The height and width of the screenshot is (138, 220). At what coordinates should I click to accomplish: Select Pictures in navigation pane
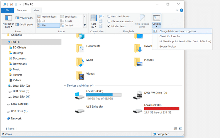coord(18,75)
